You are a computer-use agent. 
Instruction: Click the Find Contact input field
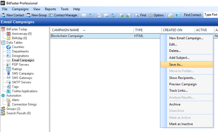tap(210, 15)
